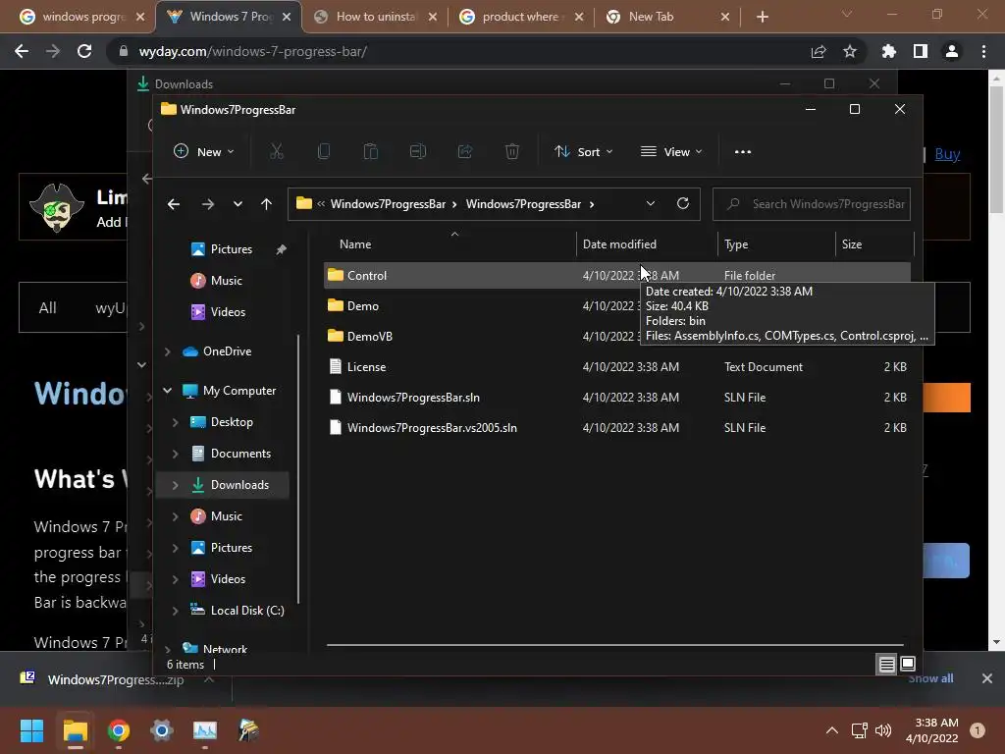The width and height of the screenshot is (1005, 754).
Task: Select the License text document
Action: (x=616, y=367)
